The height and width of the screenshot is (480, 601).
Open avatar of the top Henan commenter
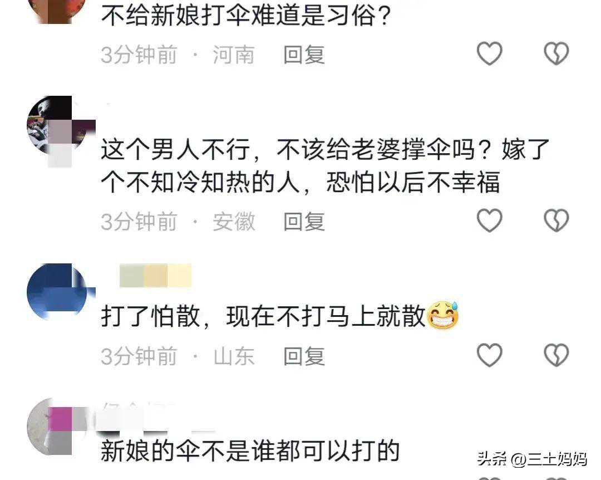(57, 11)
